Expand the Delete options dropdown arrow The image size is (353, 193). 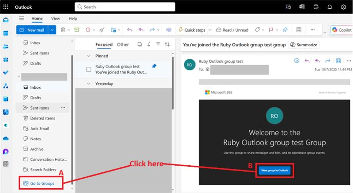pos(69,30)
